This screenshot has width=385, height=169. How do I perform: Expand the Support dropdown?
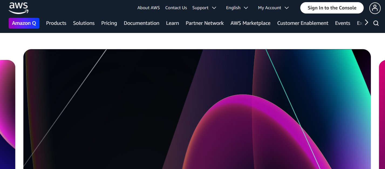(204, 8)
